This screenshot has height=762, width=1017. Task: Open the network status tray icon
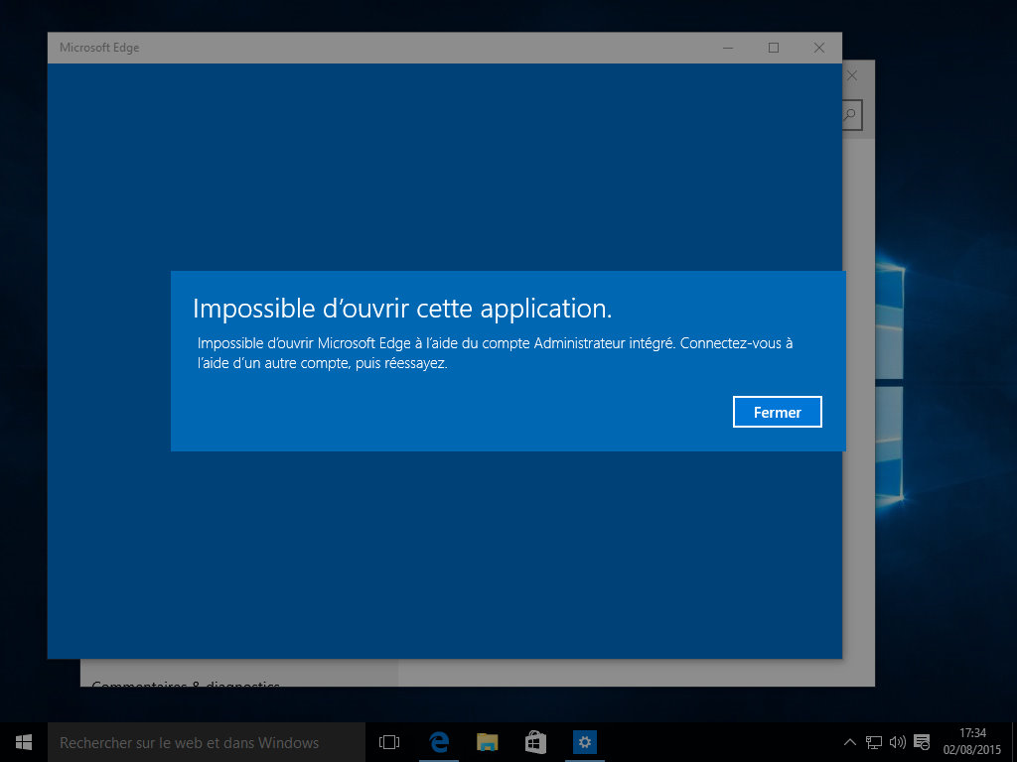(x=874, y=742)
